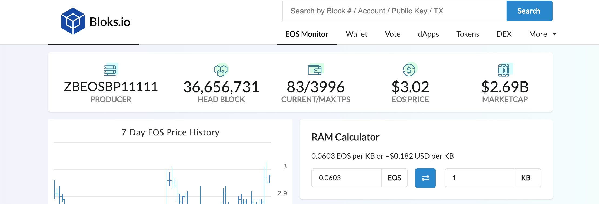599x204 pixels.
Task: Click the producer server stack icon
Action: click(110, 70)
